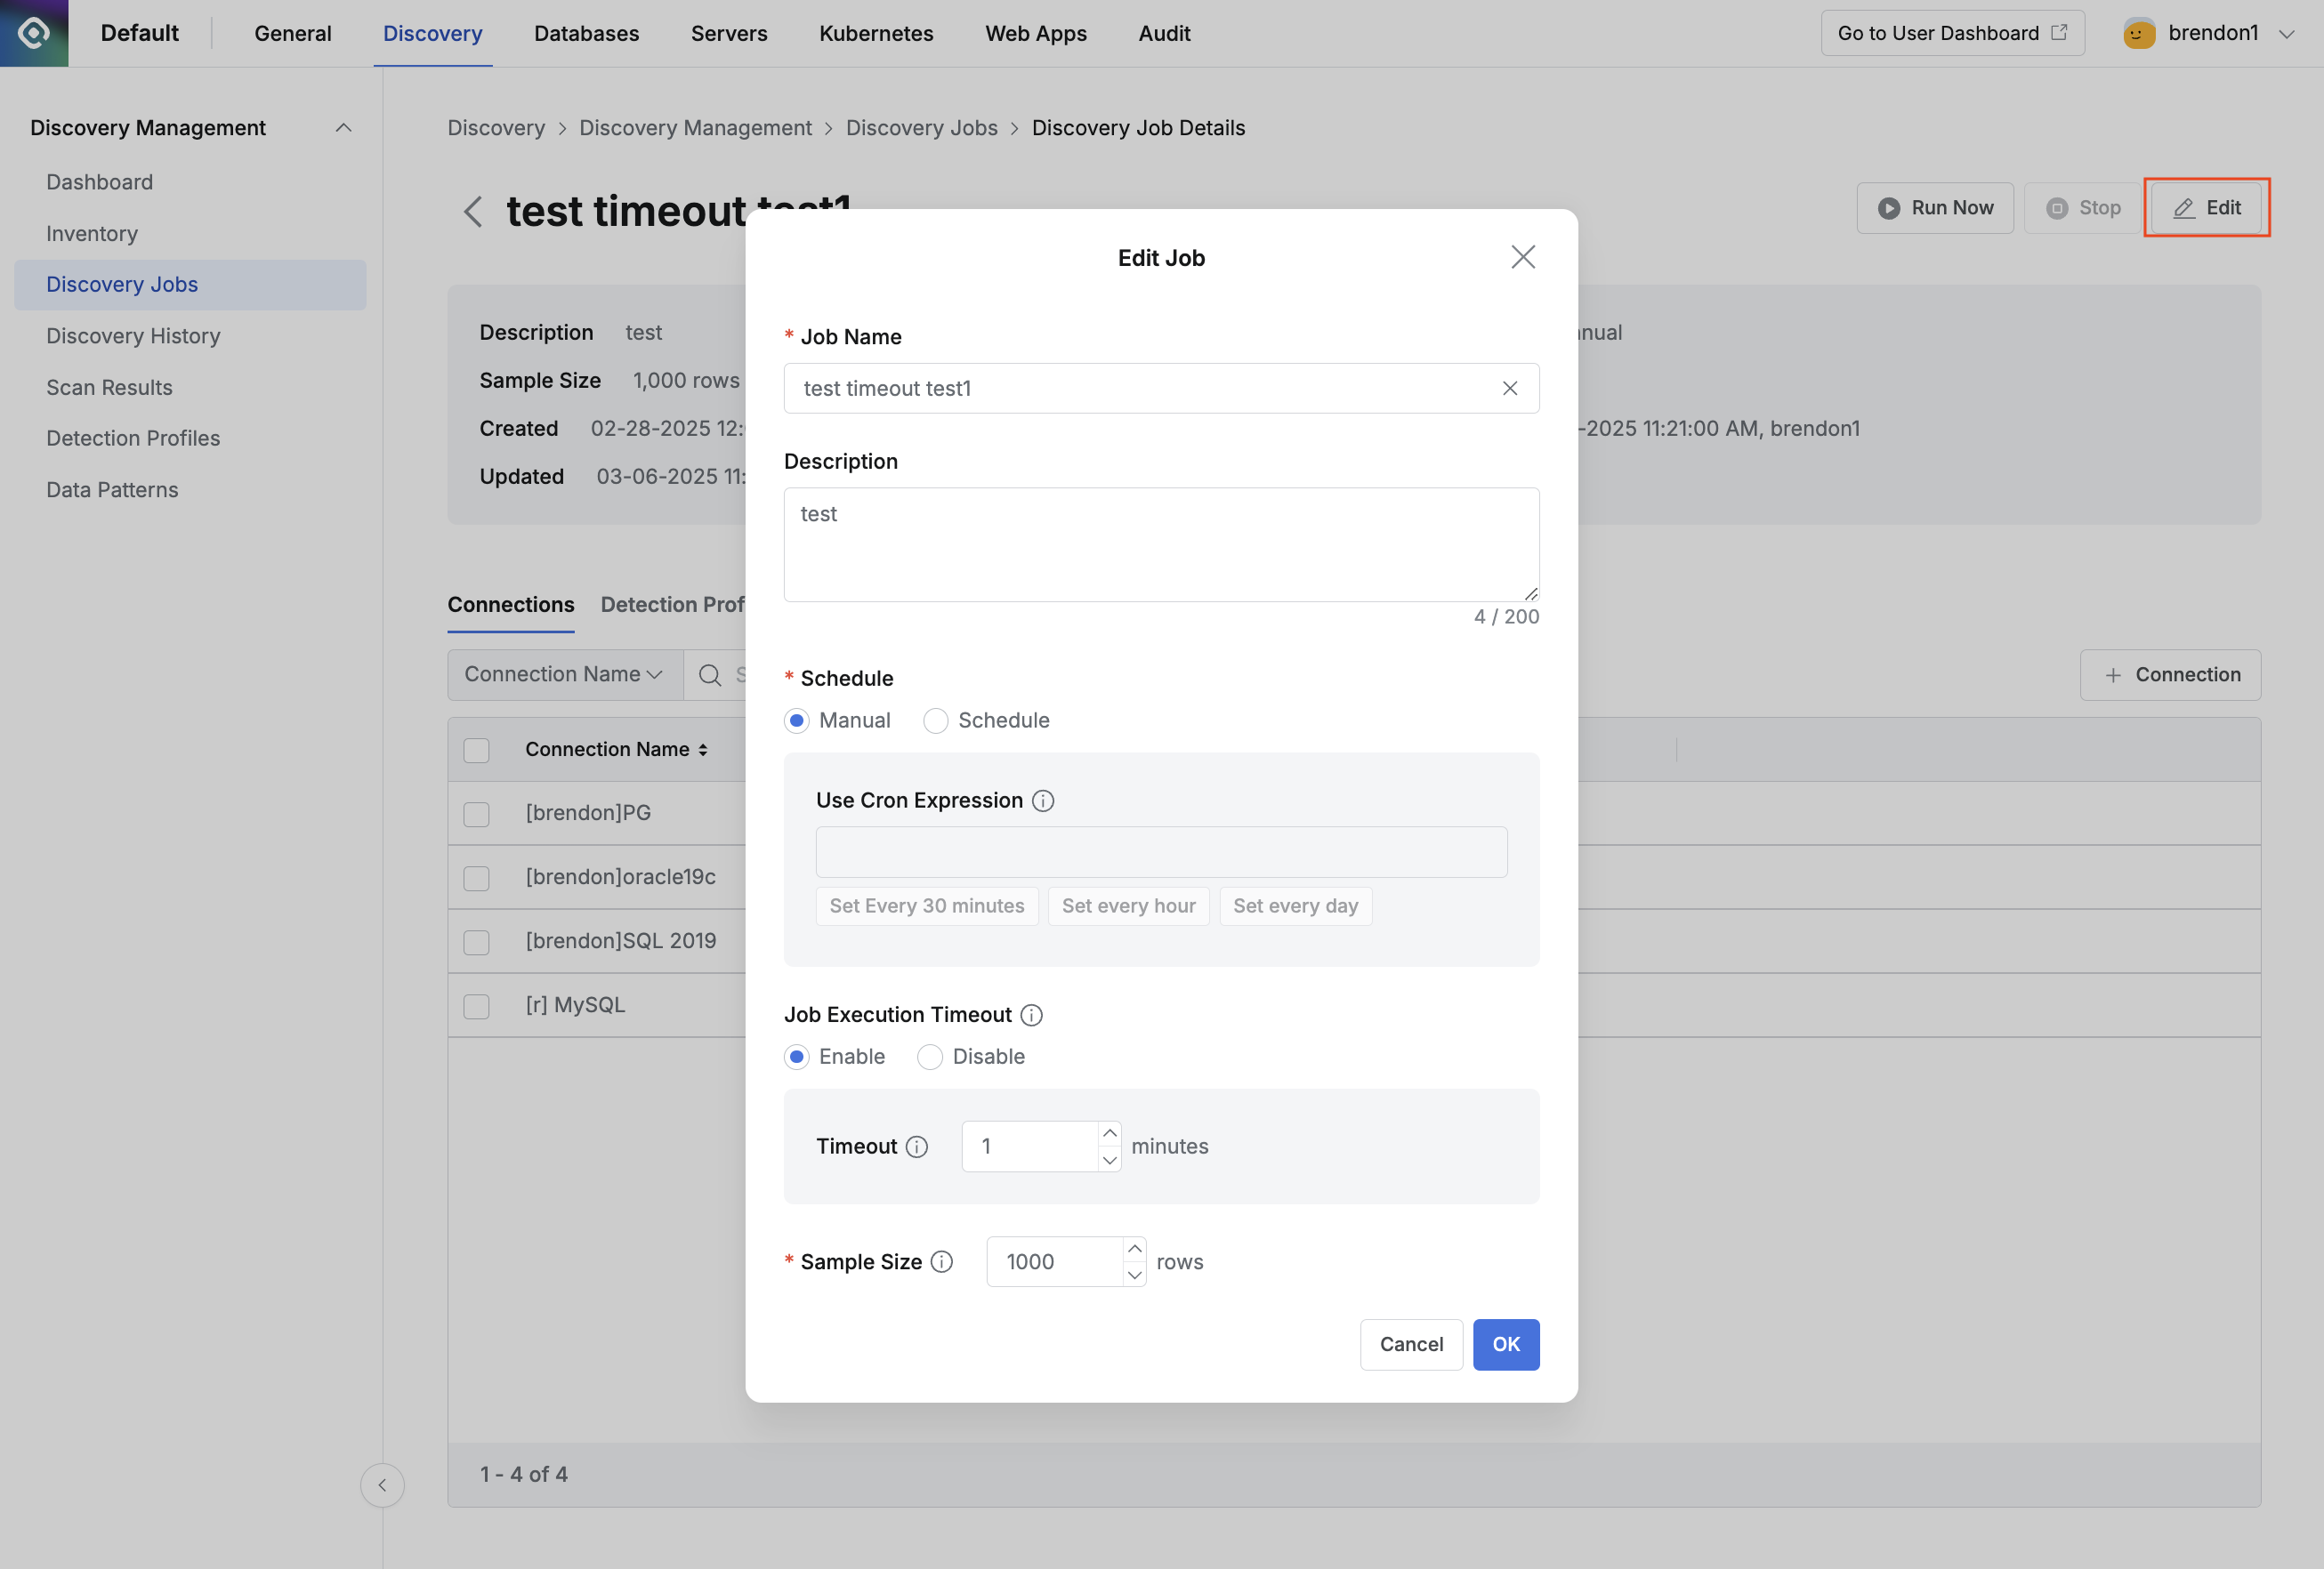Clear the Job Name field with X icon
Image resolution: width=2324 pixels, height=1569 pixels.
click(1510, 388)
